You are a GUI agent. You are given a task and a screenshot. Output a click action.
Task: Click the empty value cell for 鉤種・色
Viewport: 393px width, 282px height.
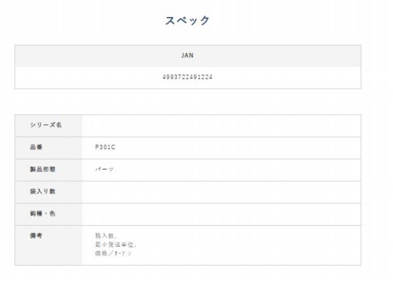coord(221,213)
